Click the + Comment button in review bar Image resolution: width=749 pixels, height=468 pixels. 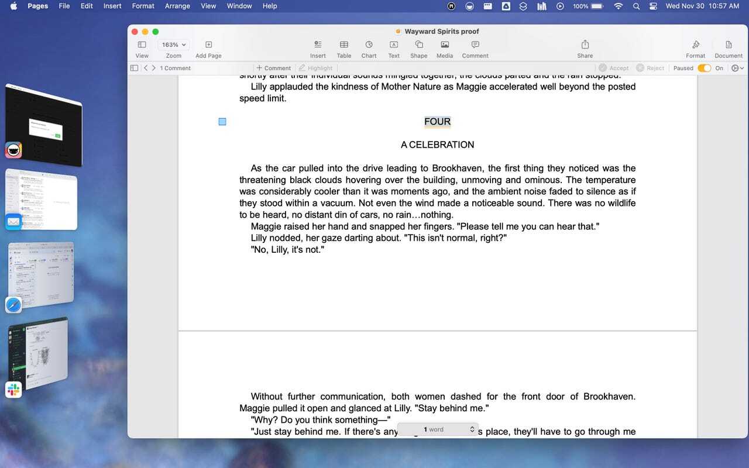tap(273, 68)
